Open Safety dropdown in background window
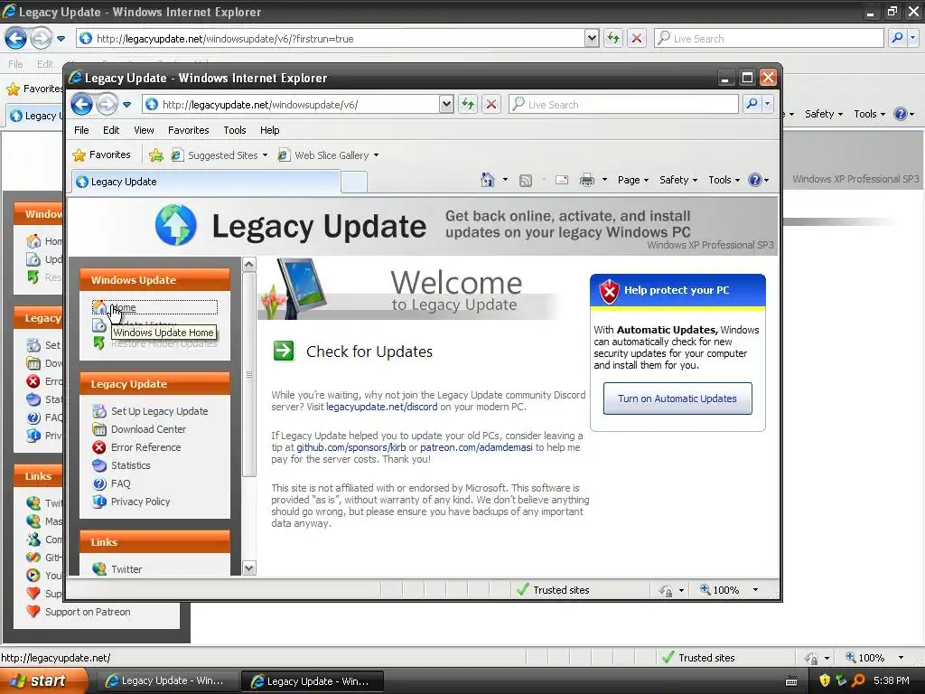This screenshot has height=694, width=925. click(x=824, y=114)
